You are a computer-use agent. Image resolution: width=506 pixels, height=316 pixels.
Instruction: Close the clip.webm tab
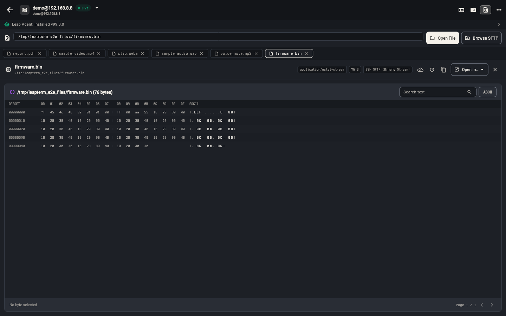[x=142, y=53]
